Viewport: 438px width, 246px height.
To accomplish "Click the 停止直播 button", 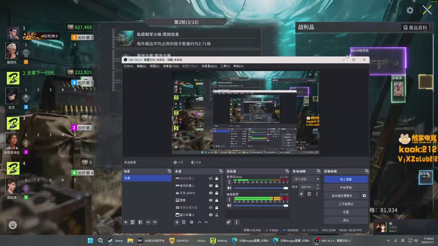I will point(346,179).
